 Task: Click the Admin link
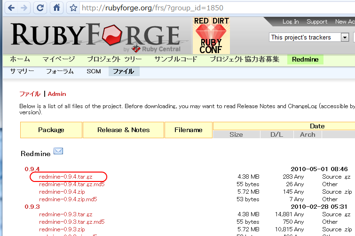[x=57, y=94]
